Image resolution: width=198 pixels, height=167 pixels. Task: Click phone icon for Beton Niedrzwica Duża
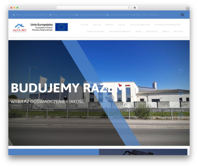(x=14, y=15)
